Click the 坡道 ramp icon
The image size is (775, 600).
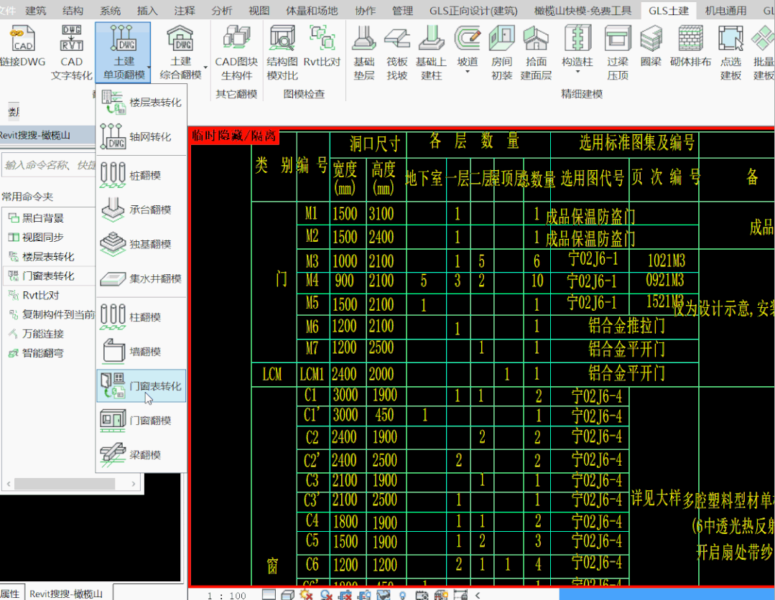point(467,39)
